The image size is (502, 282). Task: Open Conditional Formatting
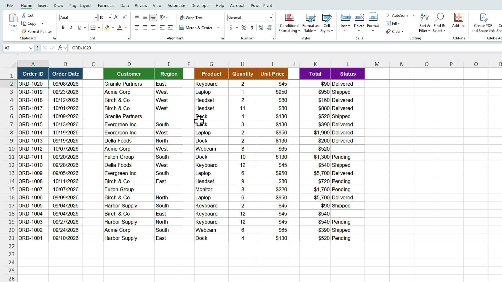pyautogui.click(x=289, y=23)
